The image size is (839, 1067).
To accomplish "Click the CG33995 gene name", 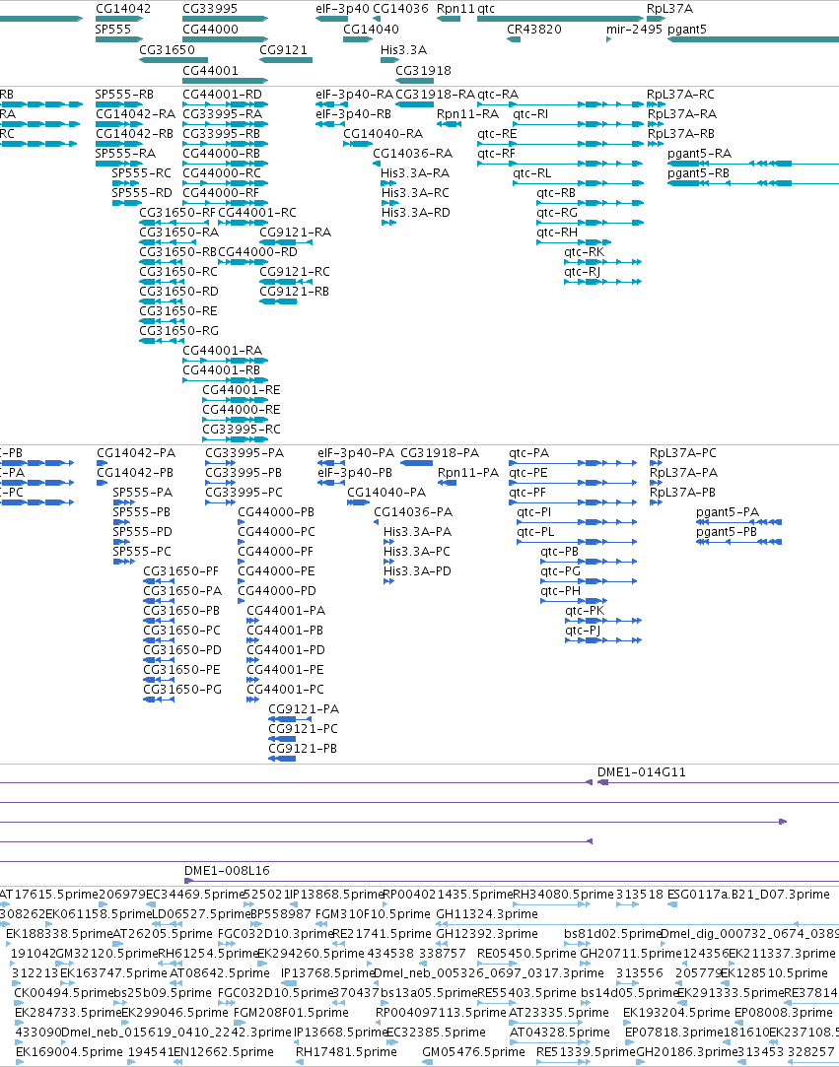I will [x=210, y=9].
